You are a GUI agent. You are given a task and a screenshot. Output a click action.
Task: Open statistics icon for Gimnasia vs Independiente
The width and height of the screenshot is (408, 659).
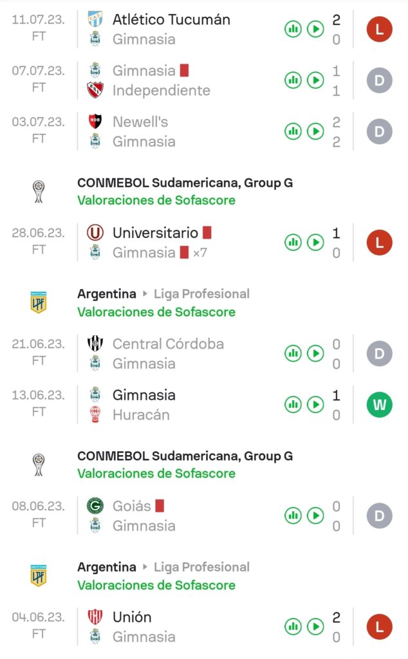[x=293, y=80]
